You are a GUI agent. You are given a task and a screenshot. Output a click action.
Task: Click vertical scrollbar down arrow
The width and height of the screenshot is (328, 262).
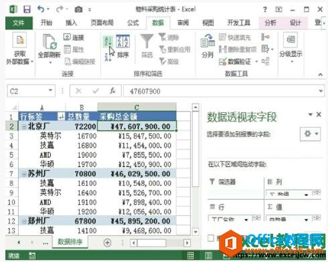click(195, 232)
